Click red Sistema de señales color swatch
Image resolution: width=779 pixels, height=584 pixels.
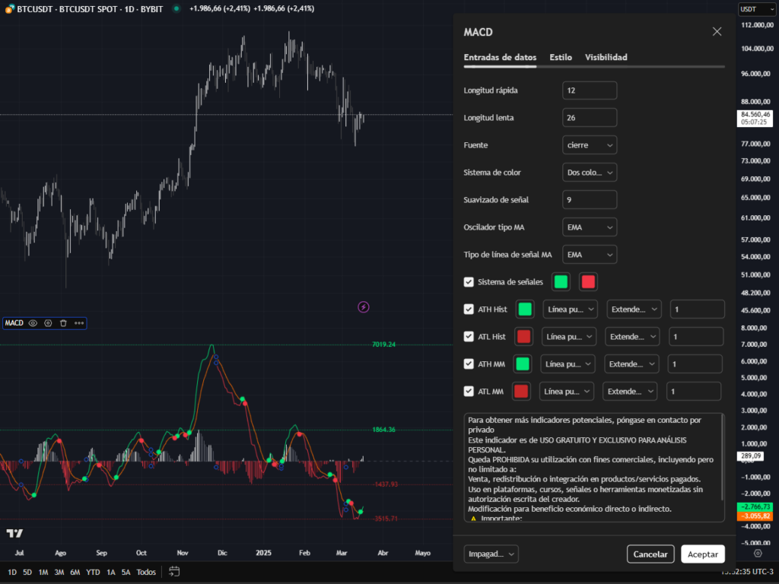click(588, 282)
